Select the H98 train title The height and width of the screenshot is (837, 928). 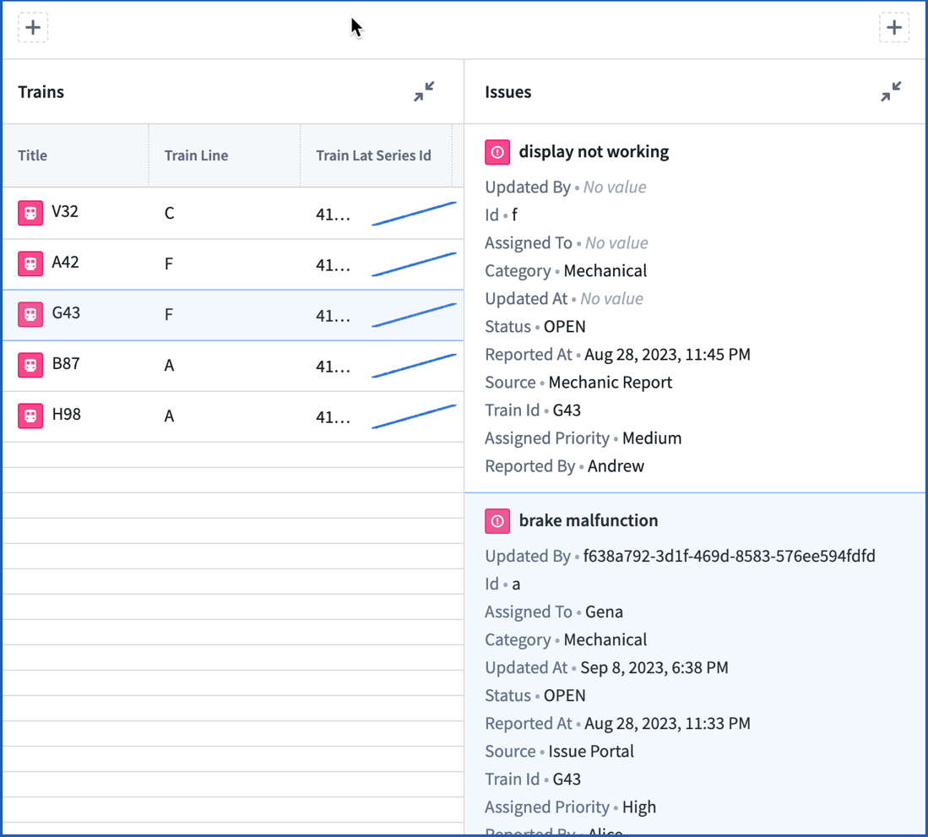coord(66,415)
